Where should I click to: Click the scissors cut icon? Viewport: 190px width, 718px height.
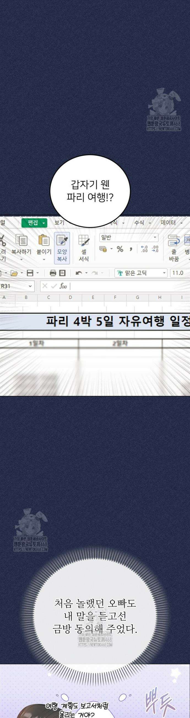point(2,240)
